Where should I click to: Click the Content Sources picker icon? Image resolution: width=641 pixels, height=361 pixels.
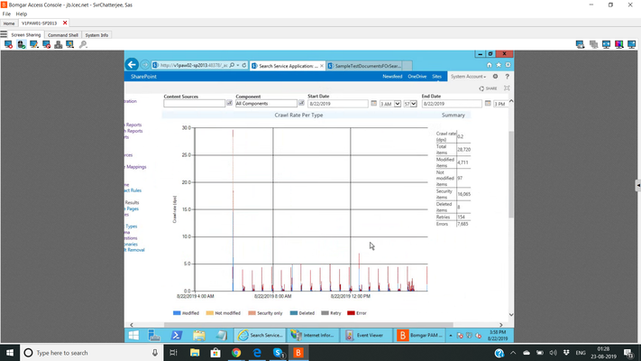tap(229, 103)
